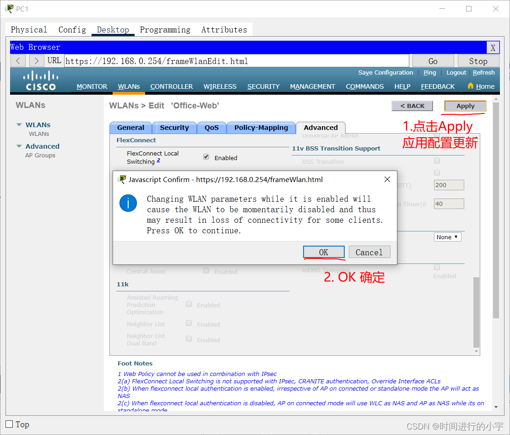Screen dimensions: 510x435
Task: Close the Web Browser with X button
Action: tap(493, 48)
